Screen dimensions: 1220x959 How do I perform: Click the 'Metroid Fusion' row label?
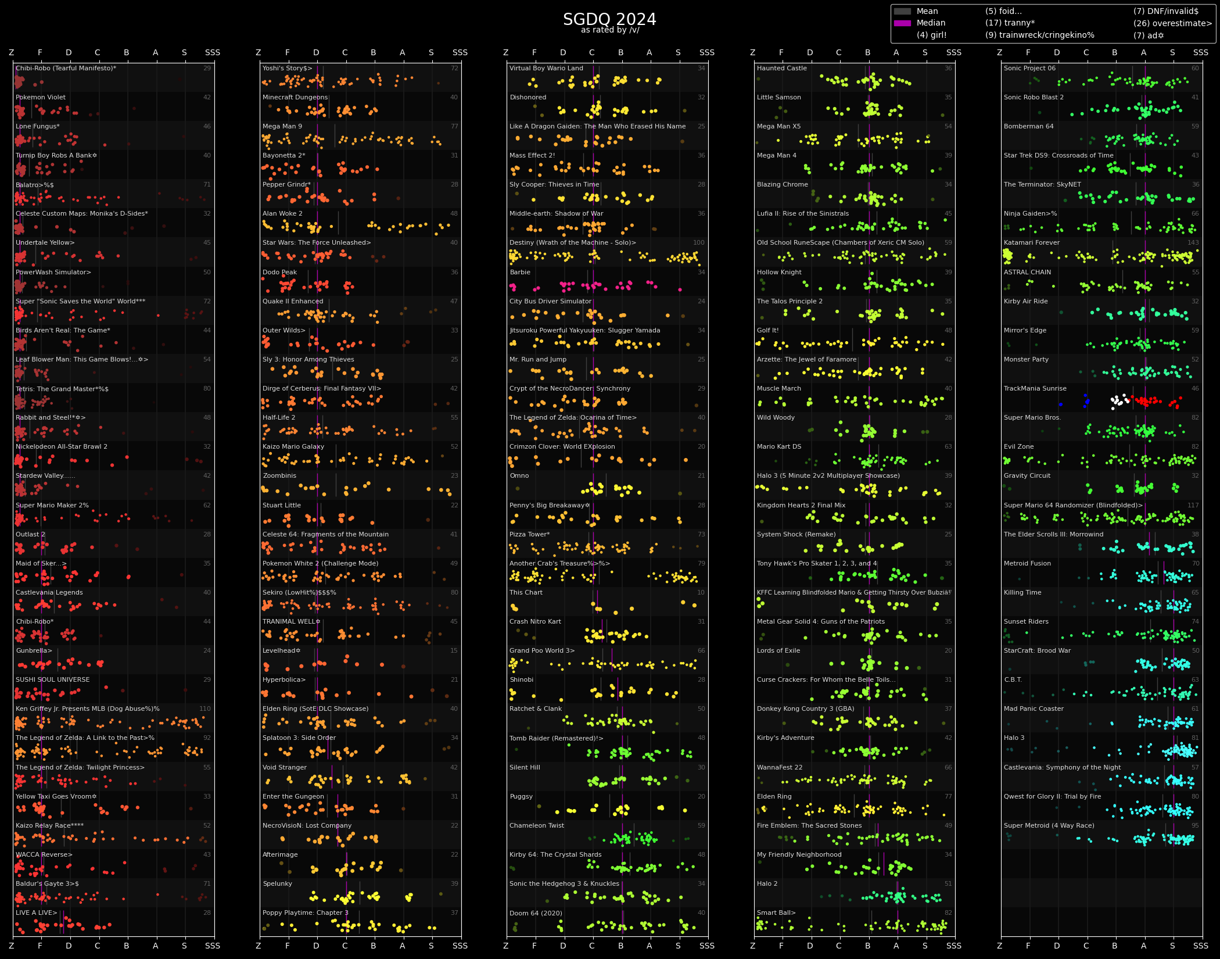pos(1027,563)
